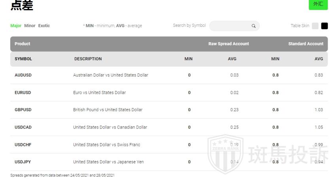Click the USDJPY symbol
Viewport: 336px width, 179px height.
(x=23, y=162)
